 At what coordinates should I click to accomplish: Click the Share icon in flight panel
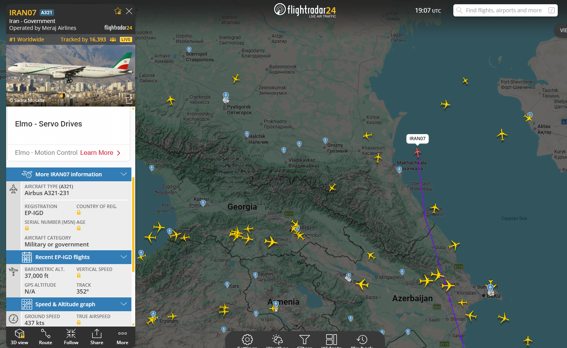97,337
